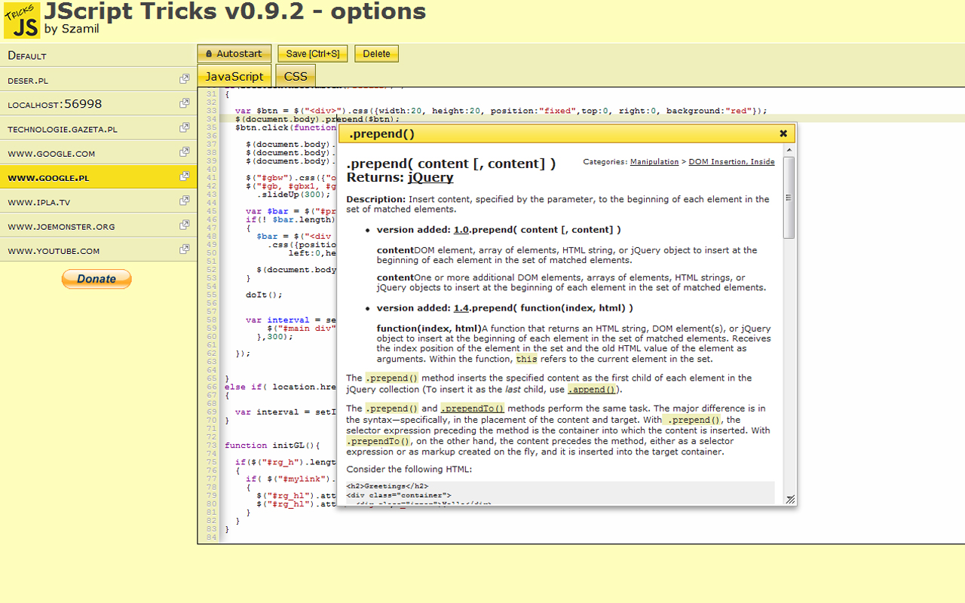Image resolution: width=965 pixels, height=603 pixels.
Task: Select deser.pl site entry
Action: click(x=98, y=80)
